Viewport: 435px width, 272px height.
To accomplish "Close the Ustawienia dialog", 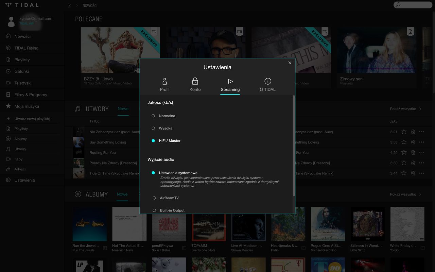I will click(290, 63).
